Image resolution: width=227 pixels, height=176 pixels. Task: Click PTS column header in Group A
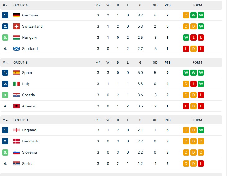(x=167, y=5)
